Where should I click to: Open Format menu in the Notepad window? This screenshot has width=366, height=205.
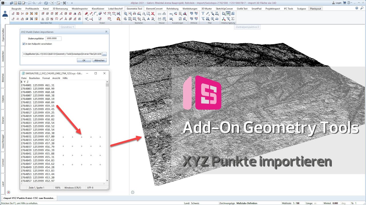click(46, 78)
